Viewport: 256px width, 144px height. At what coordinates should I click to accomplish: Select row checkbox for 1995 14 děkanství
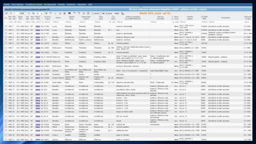(6, 78)
